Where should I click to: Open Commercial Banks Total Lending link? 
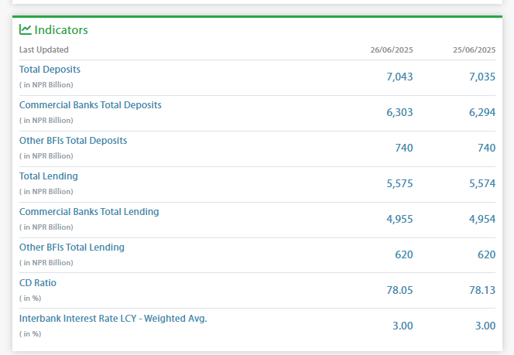point(89,212)
